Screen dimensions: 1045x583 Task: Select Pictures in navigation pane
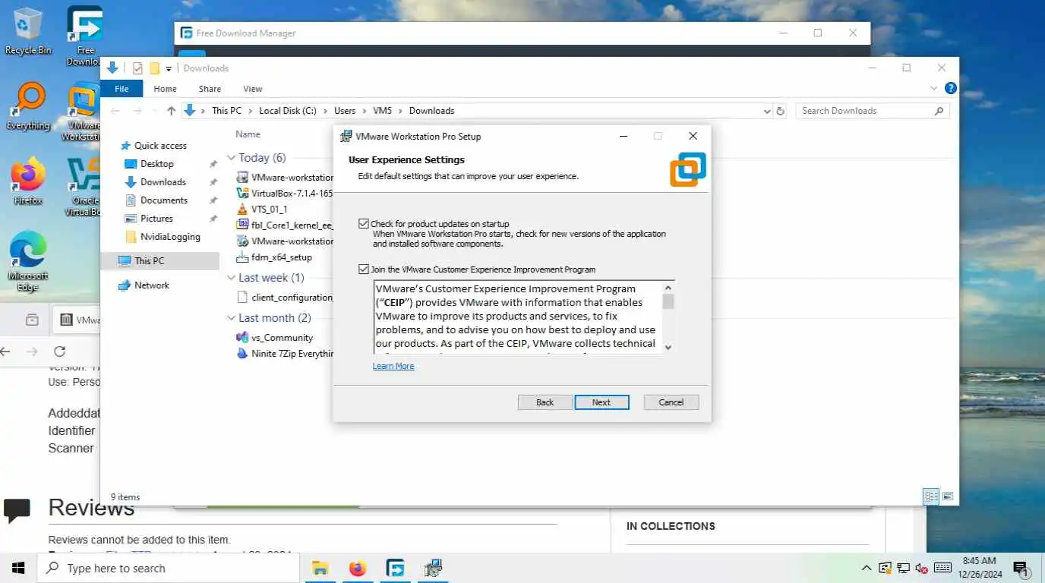156,219
